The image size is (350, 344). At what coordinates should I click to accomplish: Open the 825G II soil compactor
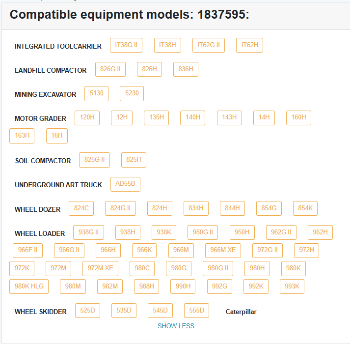(x=95, y=160)
